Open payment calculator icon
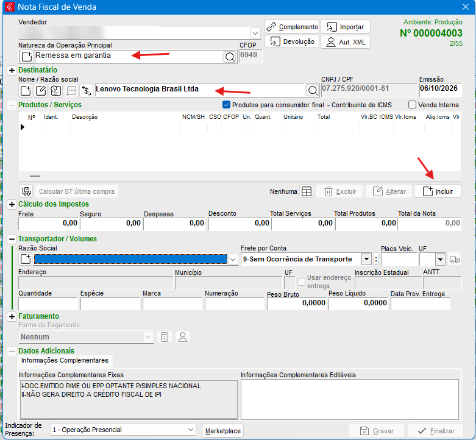The height and width of the screenshot is (440, 476). (165, 337)
